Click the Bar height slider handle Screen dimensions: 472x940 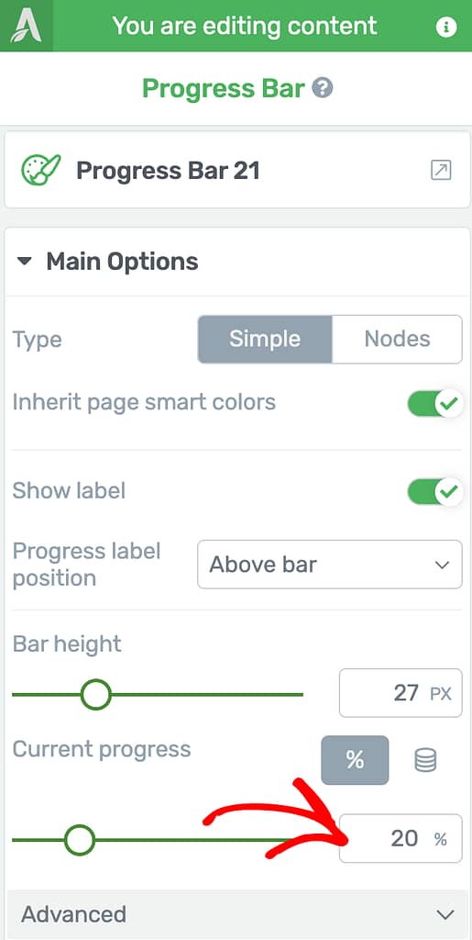click(95, 695)
